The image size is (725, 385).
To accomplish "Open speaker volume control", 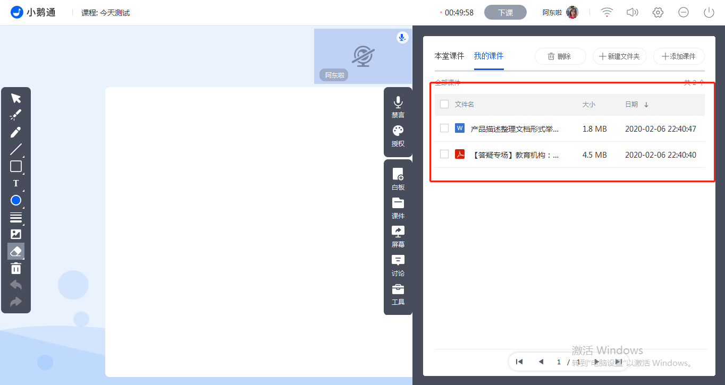I will tap(632, 12).
